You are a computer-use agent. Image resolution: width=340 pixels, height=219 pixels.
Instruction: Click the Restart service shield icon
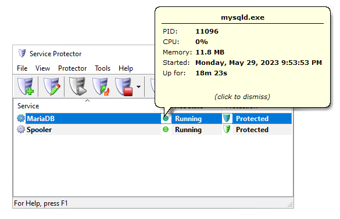point(101,86)
